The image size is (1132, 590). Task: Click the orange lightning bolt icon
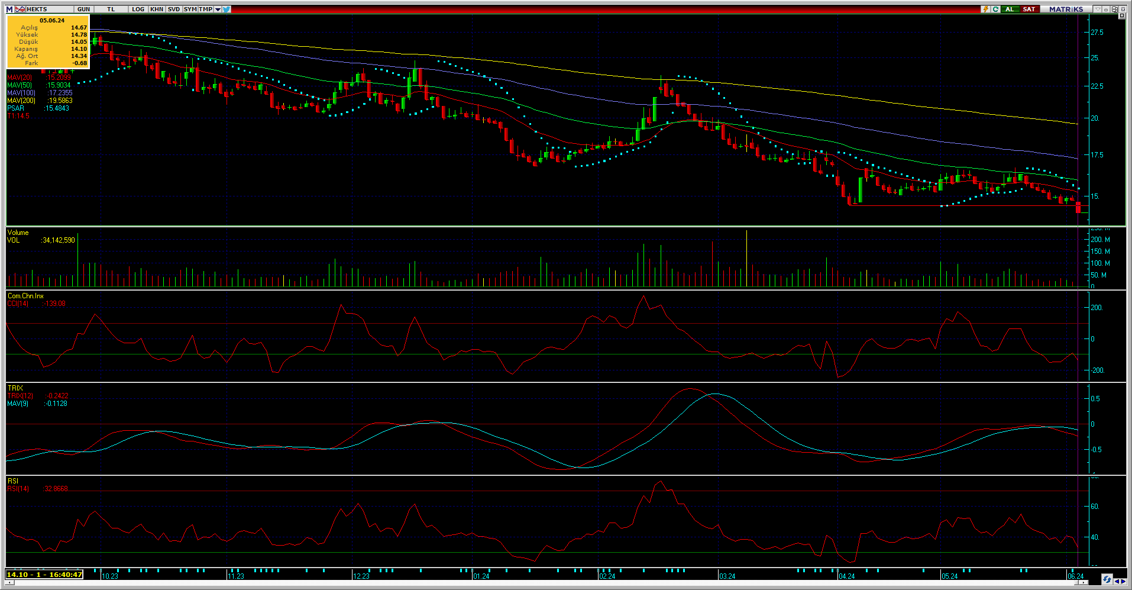click(985, 9)
